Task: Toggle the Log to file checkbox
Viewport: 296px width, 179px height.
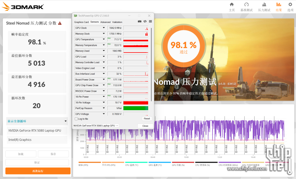Action: [76, 119]
